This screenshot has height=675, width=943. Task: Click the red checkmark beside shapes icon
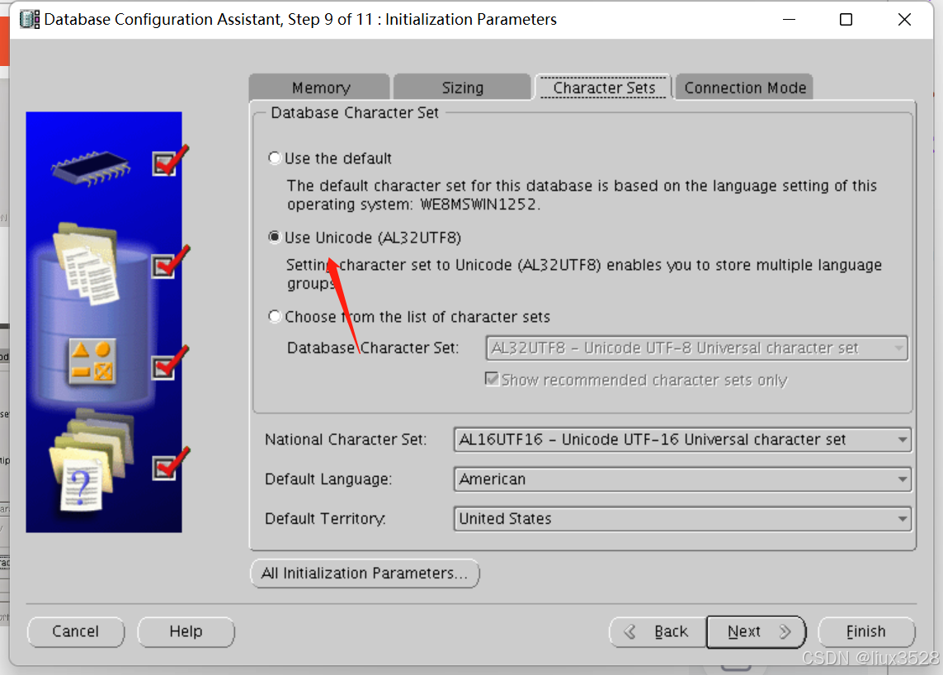(x=170, y=363)
